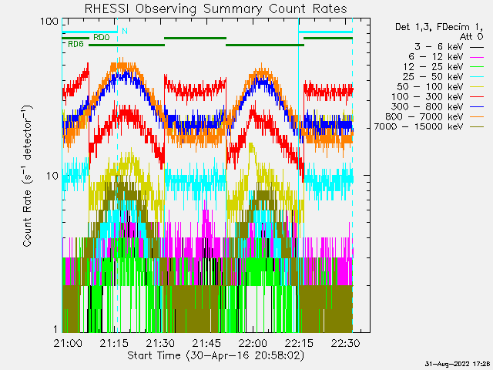Click the green 'RD0' flag label
This screenshot has height=370, width=493.
tap(101, 38)
